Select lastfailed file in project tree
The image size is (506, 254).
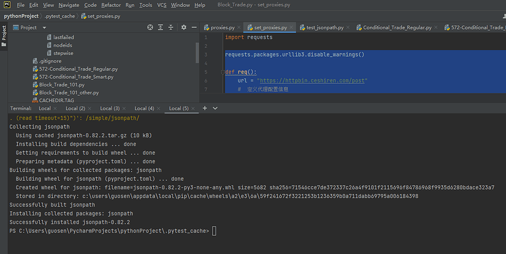pyautogui.click(x=60, y=37)
